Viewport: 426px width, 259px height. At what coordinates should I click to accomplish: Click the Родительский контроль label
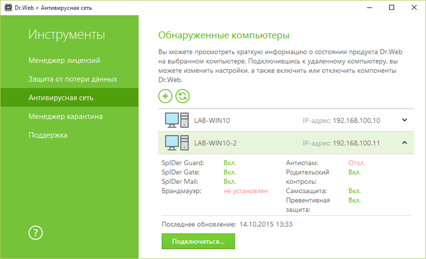click(308, 177)
